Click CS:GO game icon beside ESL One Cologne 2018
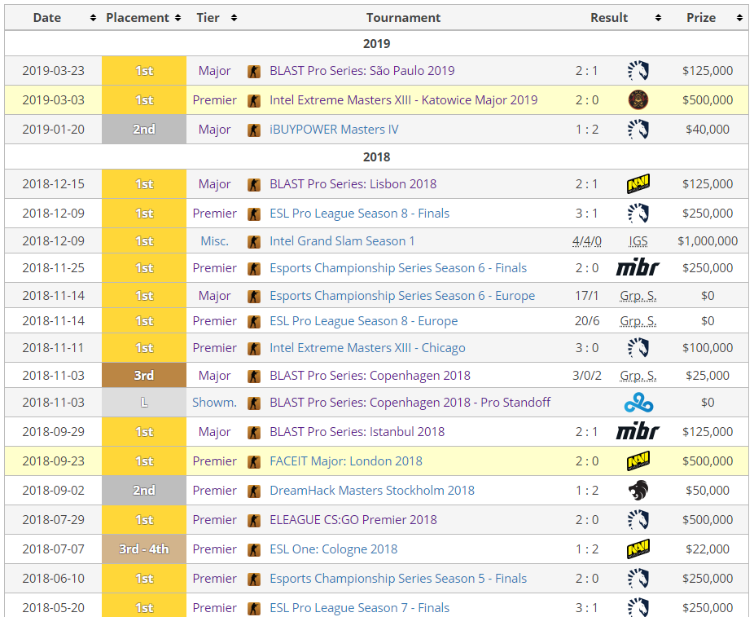Screen dimensions: 754x617 coord(254,550)
